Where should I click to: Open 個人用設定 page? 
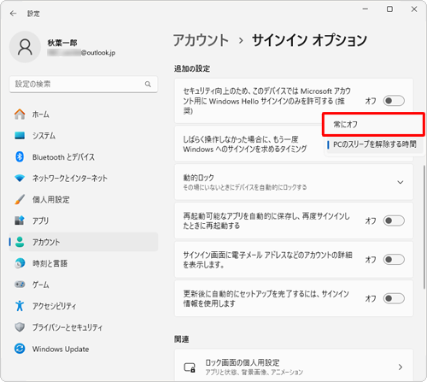tap(84, 199)
